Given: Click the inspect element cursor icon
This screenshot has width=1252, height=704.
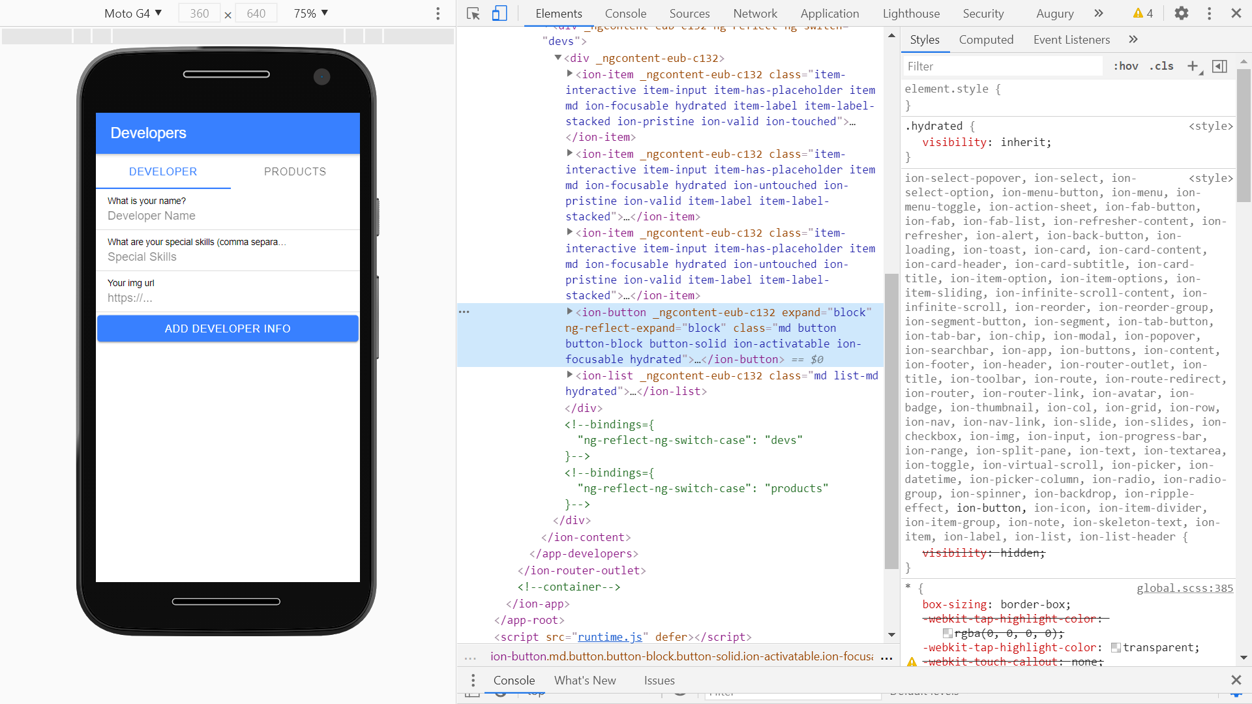Looking at the screenshot, I should 473,13.
